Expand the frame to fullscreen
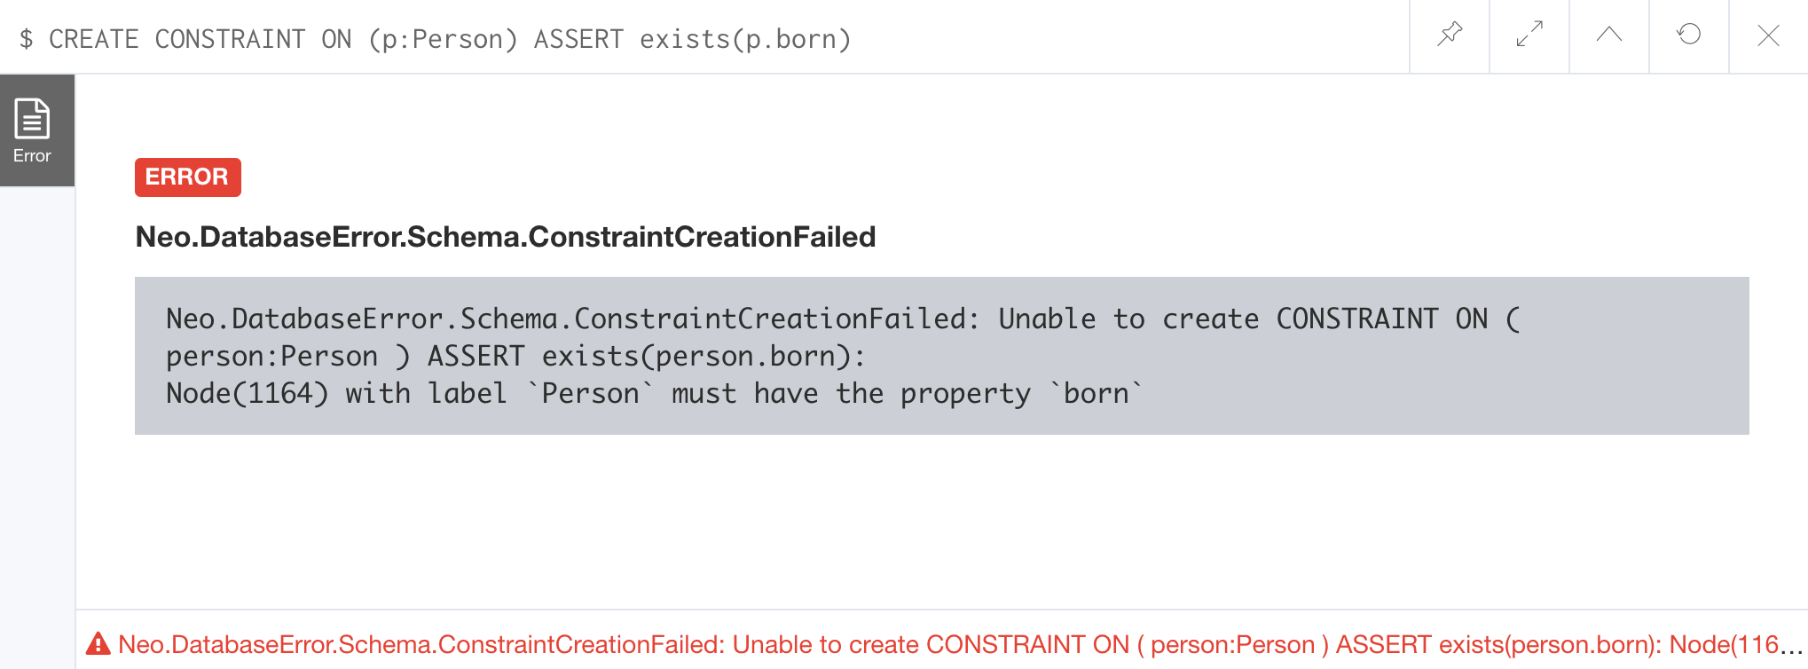Screen dimensions: 1808x669 coord(1529,35)
